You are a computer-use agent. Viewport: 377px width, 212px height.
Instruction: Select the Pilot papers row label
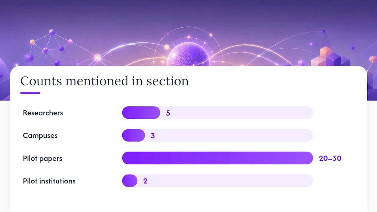click(x=43, y=158)
